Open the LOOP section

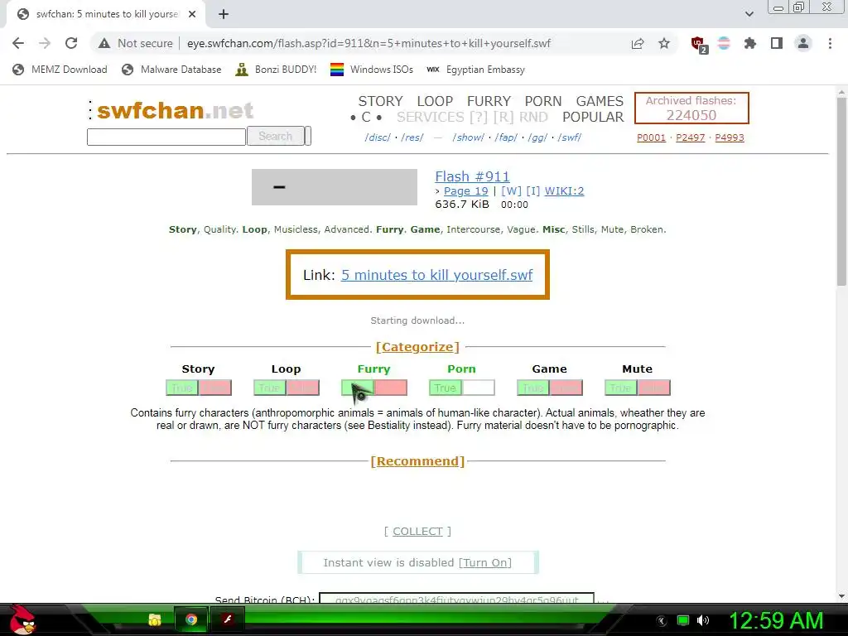coord(435,101)
